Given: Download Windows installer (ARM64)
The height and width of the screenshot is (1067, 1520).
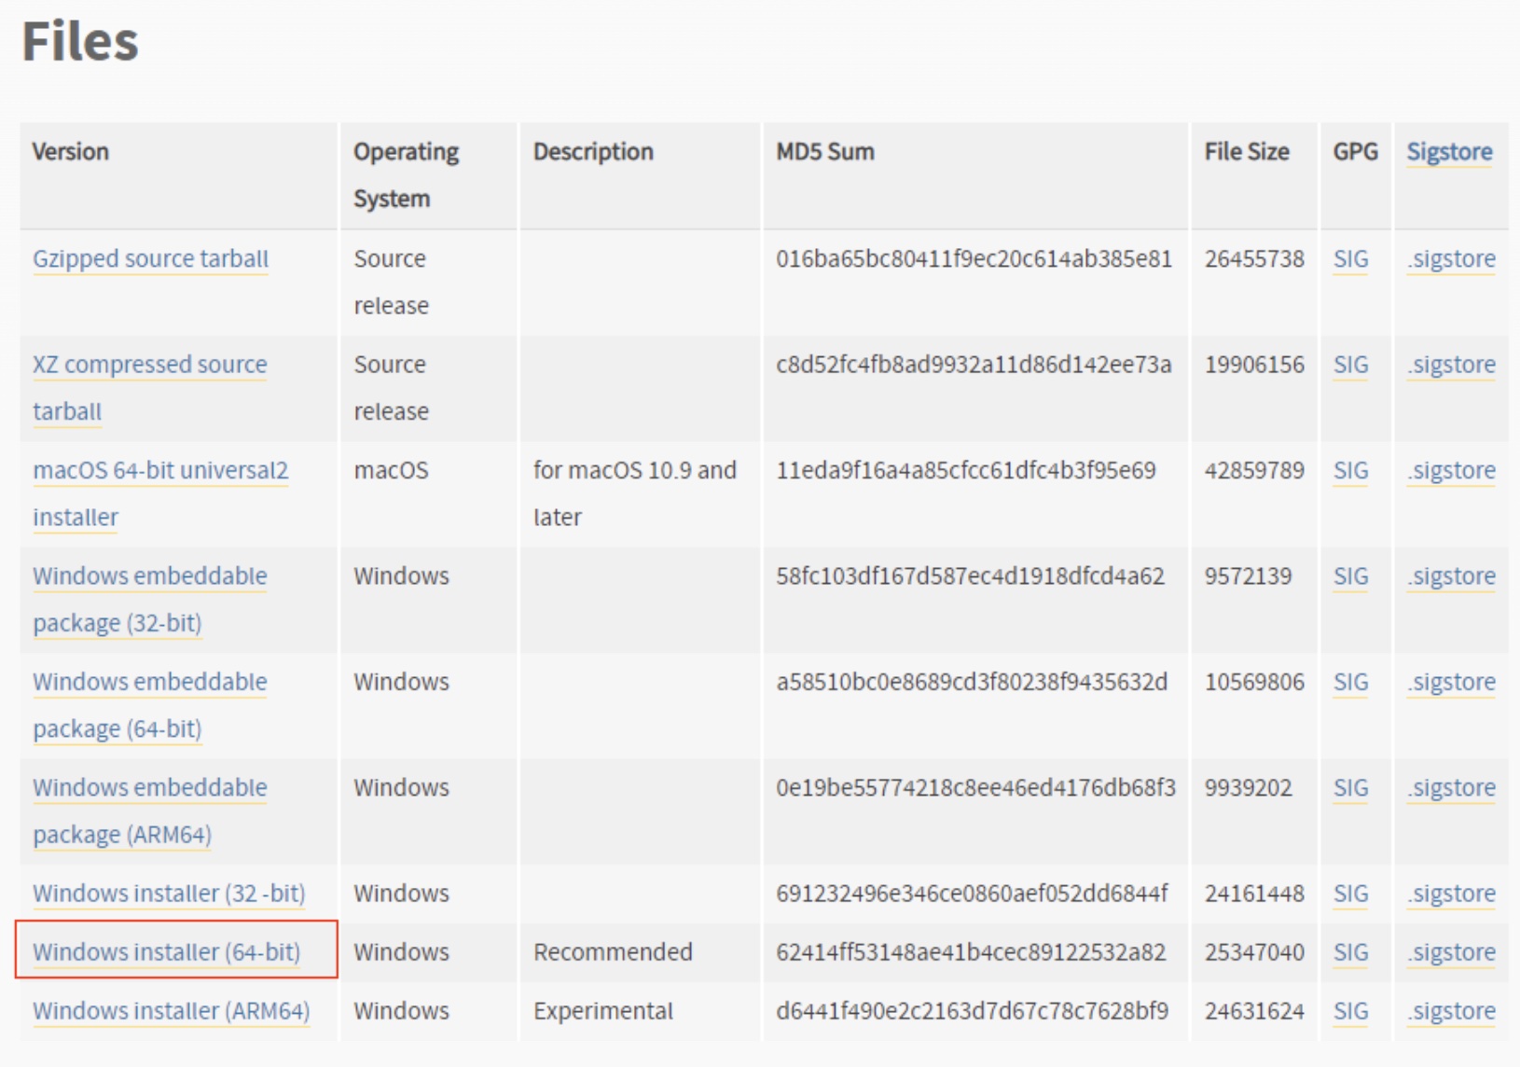Looking at the screenshot, I should tap(171, 1011).
